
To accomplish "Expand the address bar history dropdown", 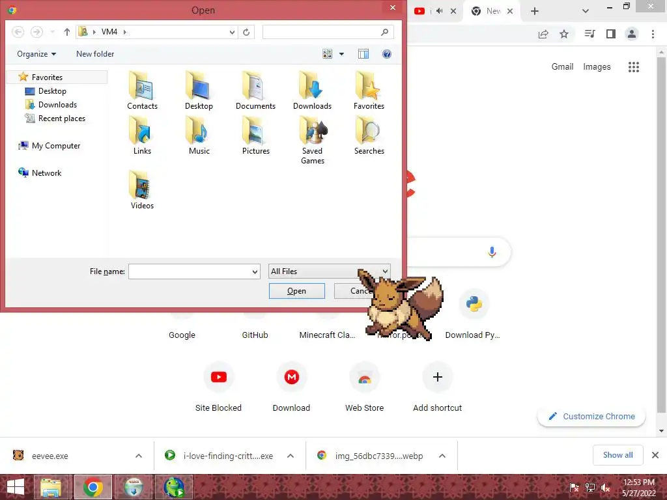I will (x=232, y=32).
